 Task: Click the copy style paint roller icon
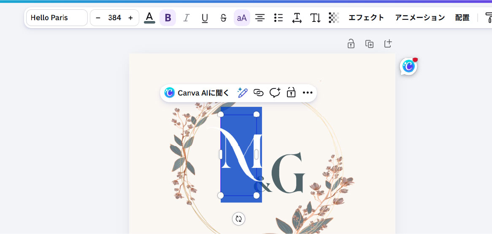[x=488, y=18]
